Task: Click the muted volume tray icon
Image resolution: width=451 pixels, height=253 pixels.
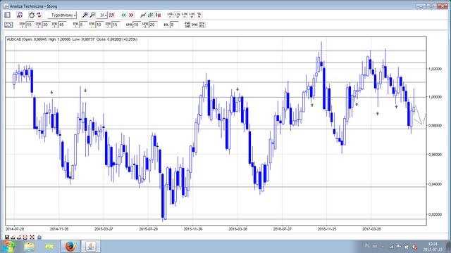Action: pyautogui.click(x=414, y=247)
